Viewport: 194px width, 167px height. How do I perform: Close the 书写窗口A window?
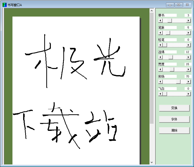tap(187, 5)
